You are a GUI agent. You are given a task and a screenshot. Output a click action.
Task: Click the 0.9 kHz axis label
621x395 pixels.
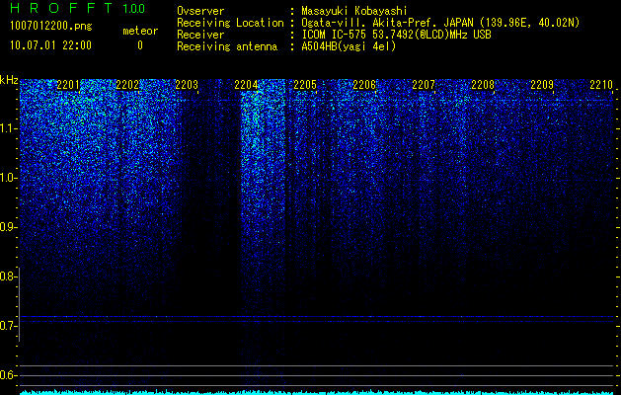click(8, 227)
